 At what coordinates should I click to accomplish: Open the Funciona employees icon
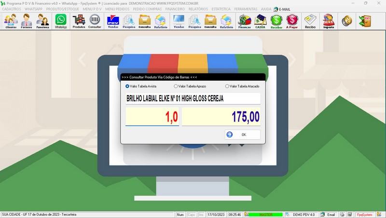[x=42, y=21]
